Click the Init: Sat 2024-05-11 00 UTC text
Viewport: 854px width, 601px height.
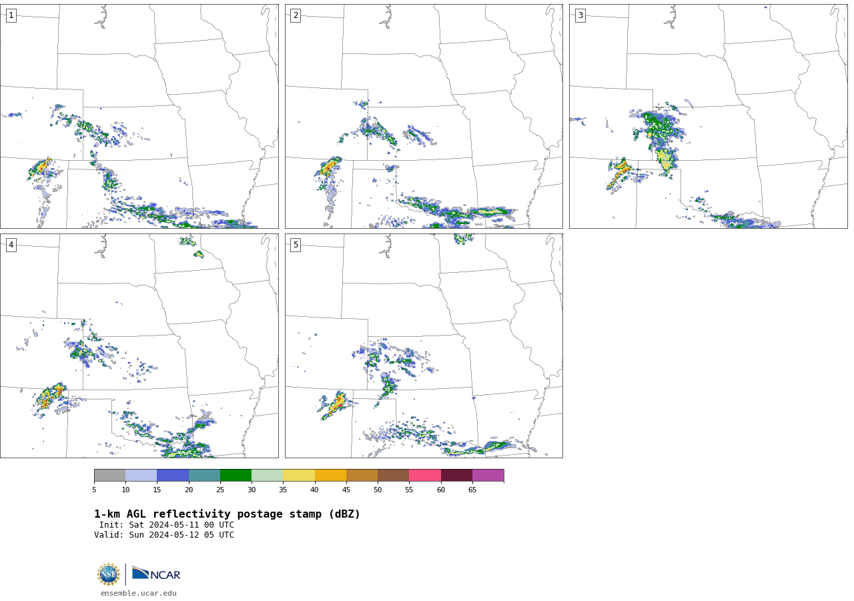coord(167,525)
